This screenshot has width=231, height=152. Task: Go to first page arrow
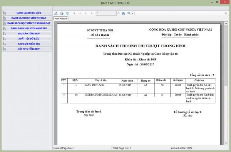74,13
